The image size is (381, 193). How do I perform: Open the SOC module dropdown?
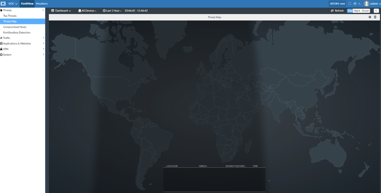coord(13,4)
